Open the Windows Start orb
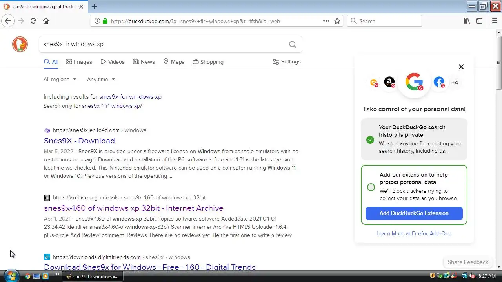Image resolution: width=502 pixels, height=282 pixels. pos(11,276)
